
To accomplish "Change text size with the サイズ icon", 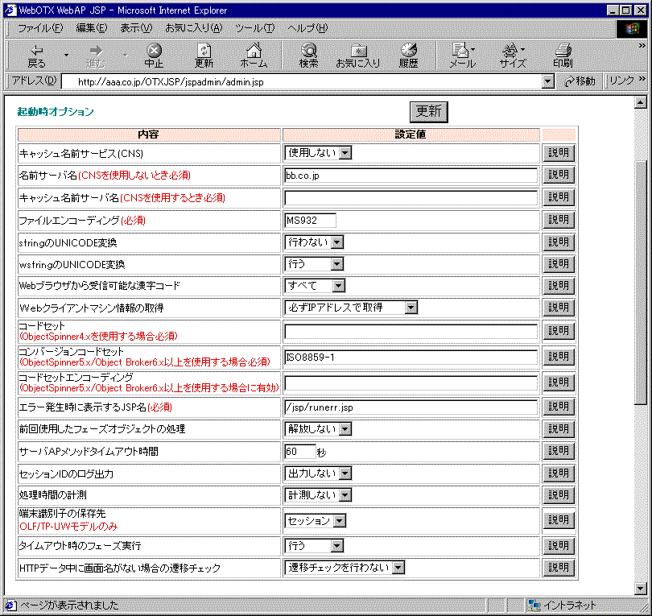I will click(512, 52).
